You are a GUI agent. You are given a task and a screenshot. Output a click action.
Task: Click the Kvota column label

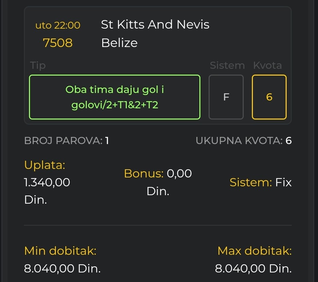(268, 65)
